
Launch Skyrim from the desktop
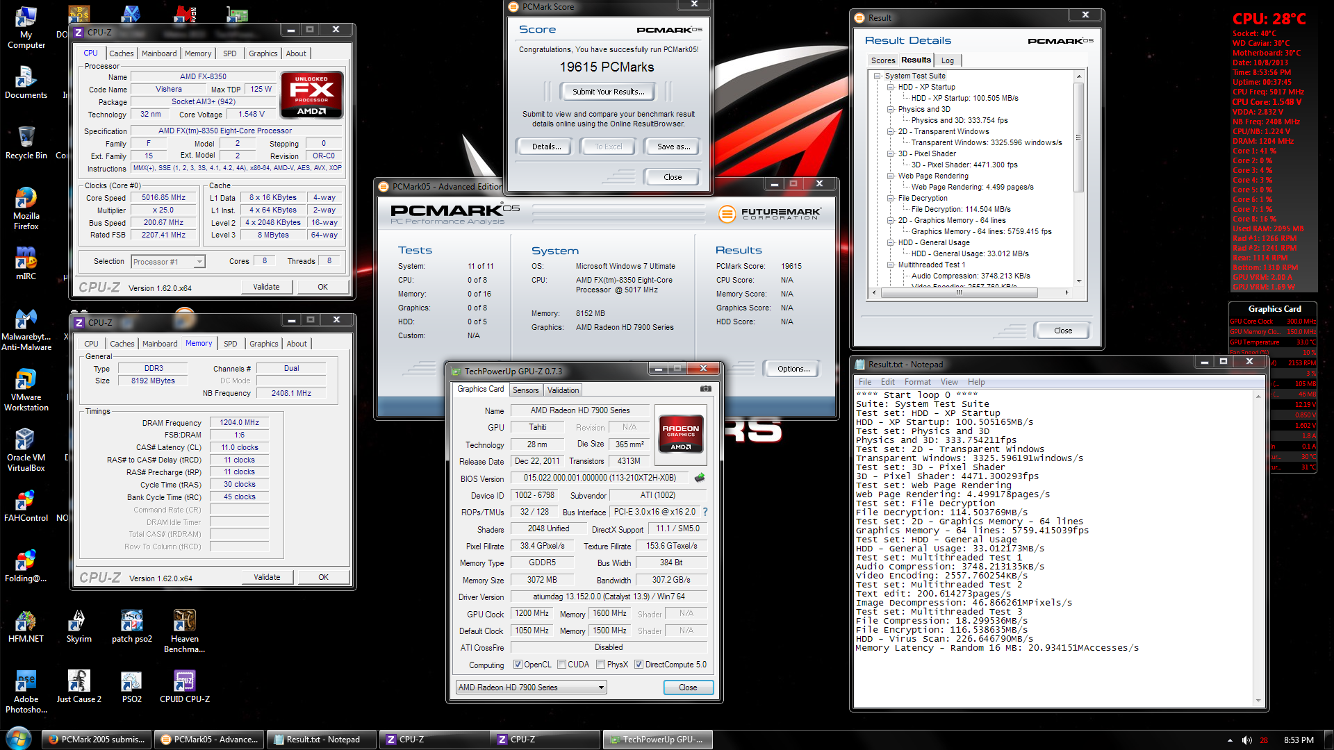click(x=79, y=626)
